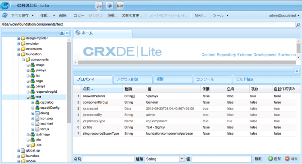This screenshot has width=302, height=164.
Task: Expand the textimage component node
Action: point(28,135)
